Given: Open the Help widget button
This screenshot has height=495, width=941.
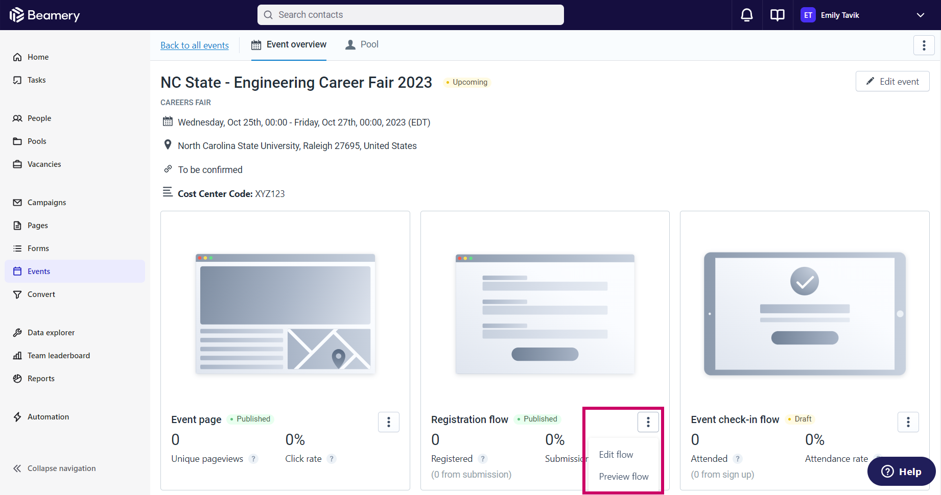Looking at the screenshot, I should point(902,472).
